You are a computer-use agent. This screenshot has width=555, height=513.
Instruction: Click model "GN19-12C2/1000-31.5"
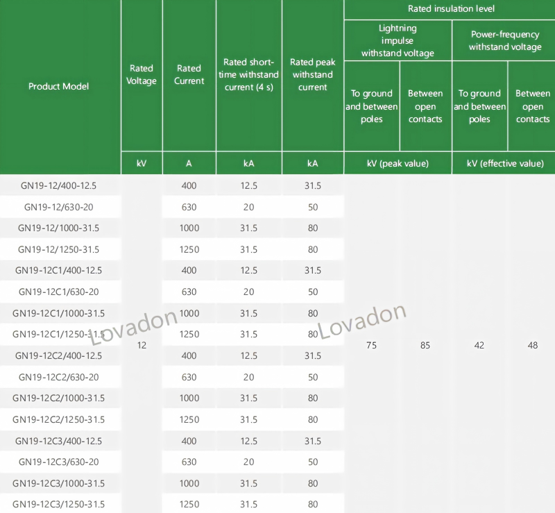(58, 398)
